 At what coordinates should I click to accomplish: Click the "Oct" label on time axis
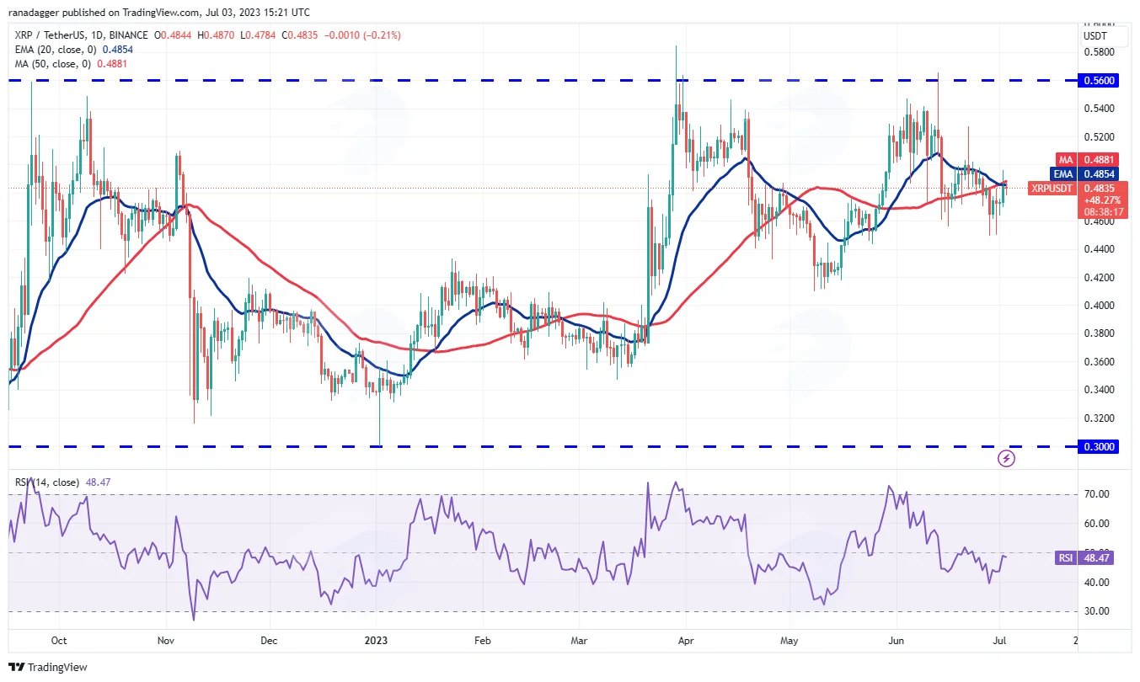pyautogui.click(x=60, y=640)
